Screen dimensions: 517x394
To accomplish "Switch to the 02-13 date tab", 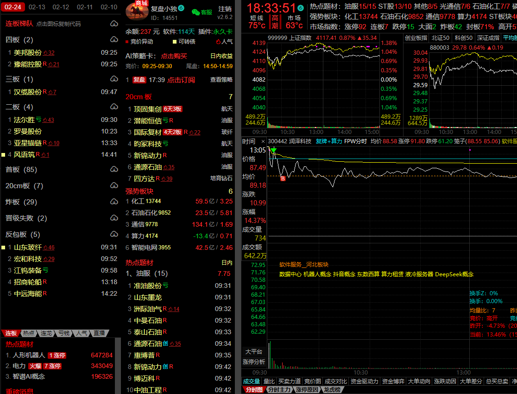I will (37, 7).
